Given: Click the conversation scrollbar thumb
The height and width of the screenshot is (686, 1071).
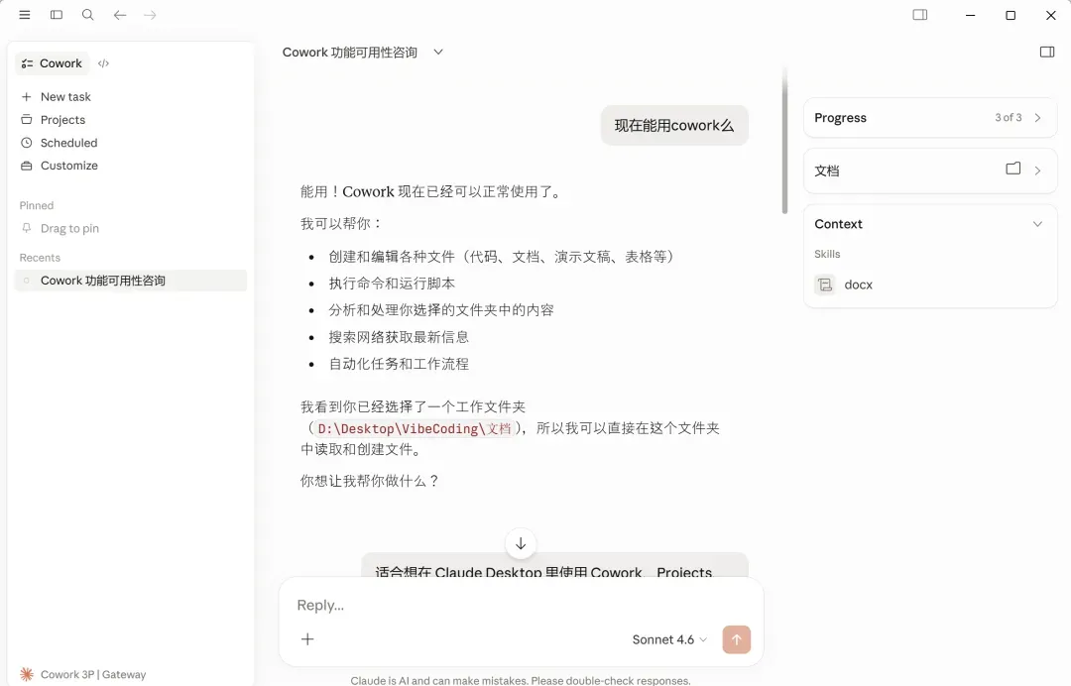Looking at the screenshot, I should pyautogui.click(x=784, y=140).
